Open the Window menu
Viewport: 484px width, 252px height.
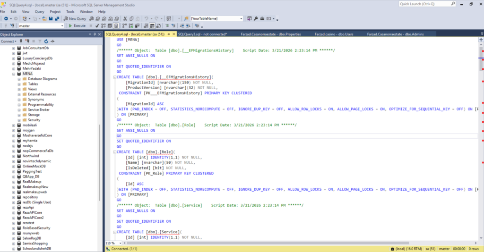coord(86,12)
